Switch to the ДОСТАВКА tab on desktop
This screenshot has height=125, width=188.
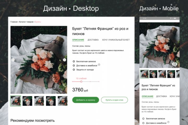coord(93,40)
